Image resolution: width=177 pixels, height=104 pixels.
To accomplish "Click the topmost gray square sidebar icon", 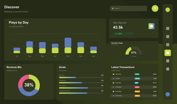I will 168,29.
